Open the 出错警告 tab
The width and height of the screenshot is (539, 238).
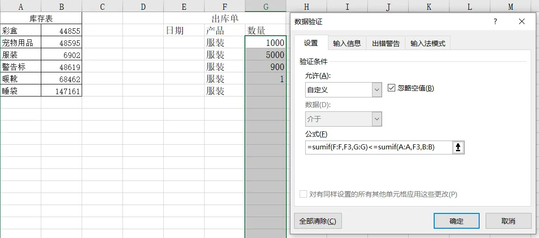(x=385, y=43)
